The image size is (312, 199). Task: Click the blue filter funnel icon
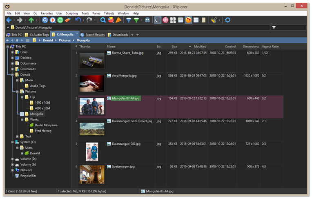[128, 20]
